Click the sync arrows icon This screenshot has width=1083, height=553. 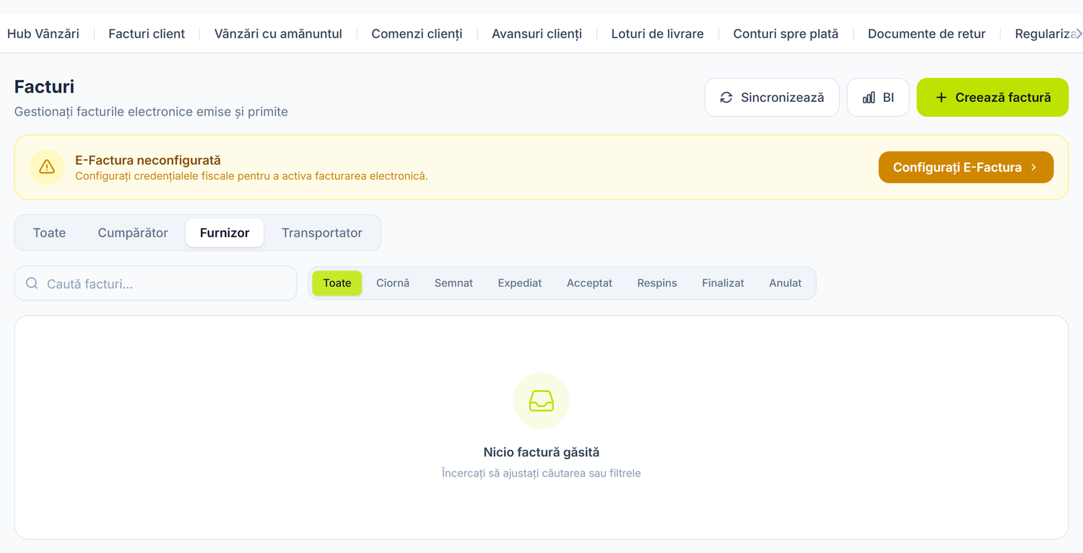pyautogui.click(x=726, y=97)
